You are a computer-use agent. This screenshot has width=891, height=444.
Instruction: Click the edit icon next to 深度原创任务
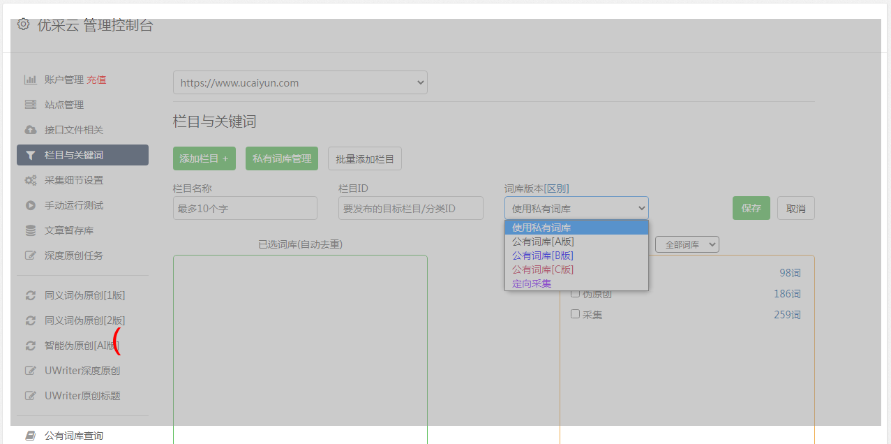click(30, 256)
